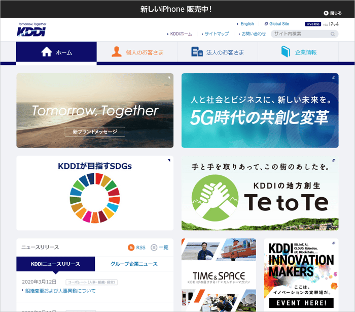Screen dimensions: 355x312
Task: Click external-link icon on 5G banner
Action: [x=334, y=78]
